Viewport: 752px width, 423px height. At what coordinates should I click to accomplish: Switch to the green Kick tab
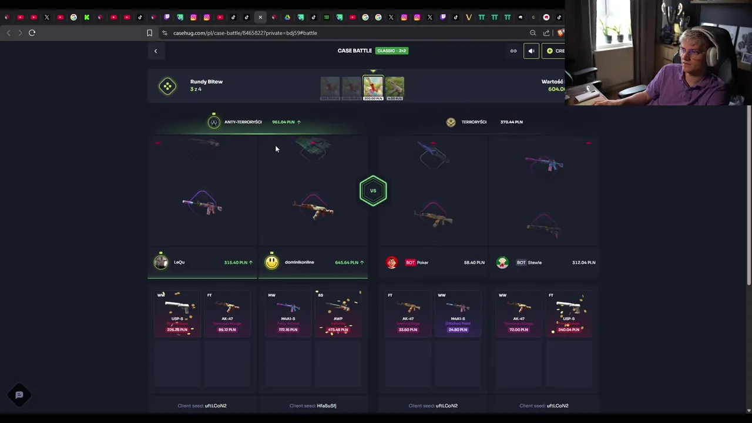[x=87, y=17]
